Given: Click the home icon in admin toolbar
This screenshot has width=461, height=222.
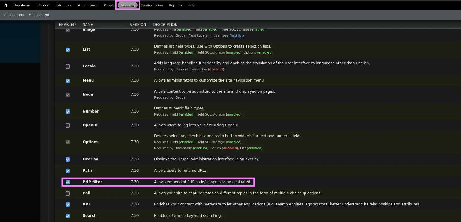Looking at the screenshot, I should [6, 5].
